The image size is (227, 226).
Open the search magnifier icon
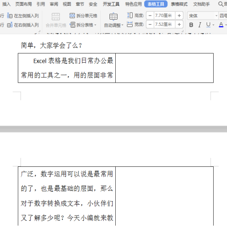tap(221, 4)
